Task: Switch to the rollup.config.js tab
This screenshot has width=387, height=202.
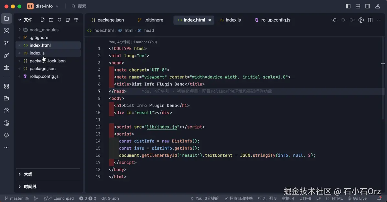Action: click(273, 20)
